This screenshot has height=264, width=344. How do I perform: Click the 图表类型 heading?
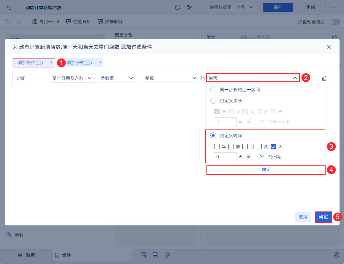click(124, 35)
